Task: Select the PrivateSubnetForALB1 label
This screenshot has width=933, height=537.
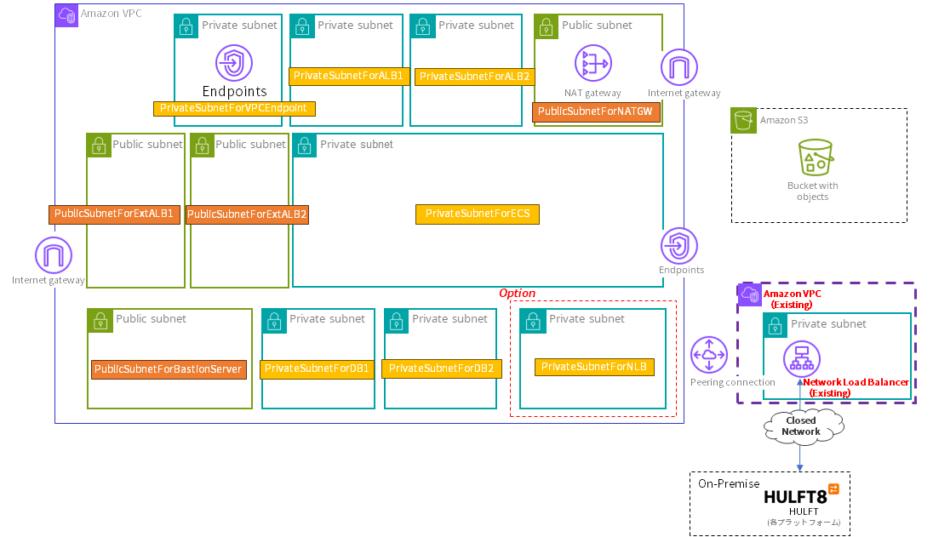Action: click(349, 76)
